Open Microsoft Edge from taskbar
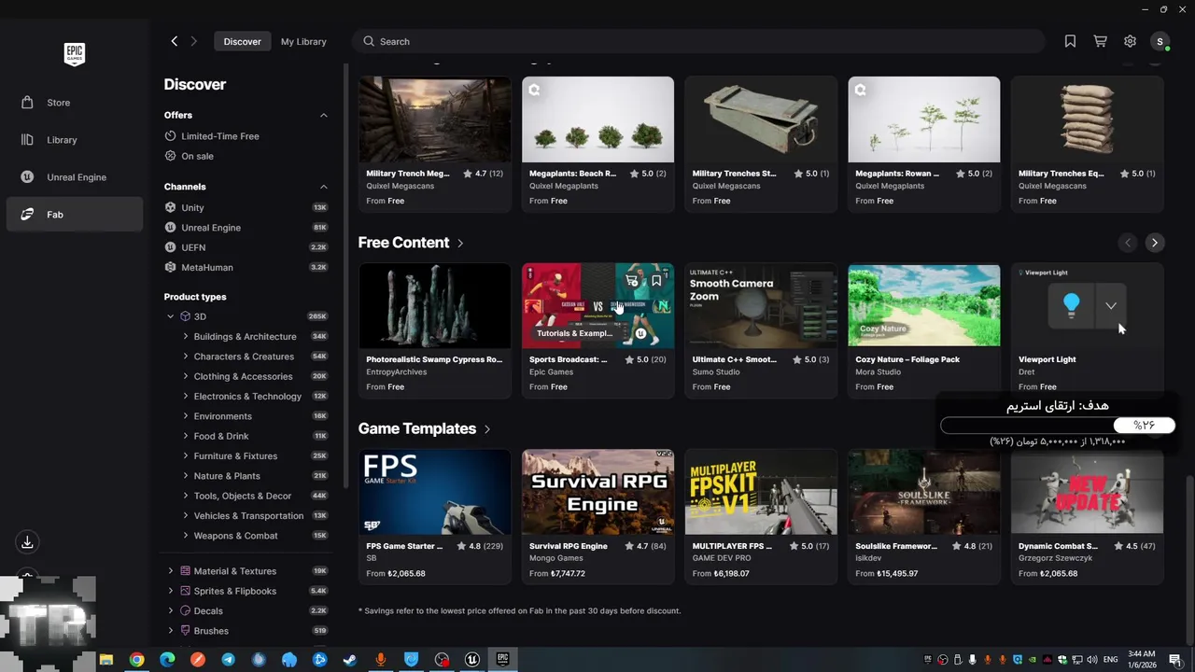1195x672 pixels. pyautogui.click(x=167, y=660)
